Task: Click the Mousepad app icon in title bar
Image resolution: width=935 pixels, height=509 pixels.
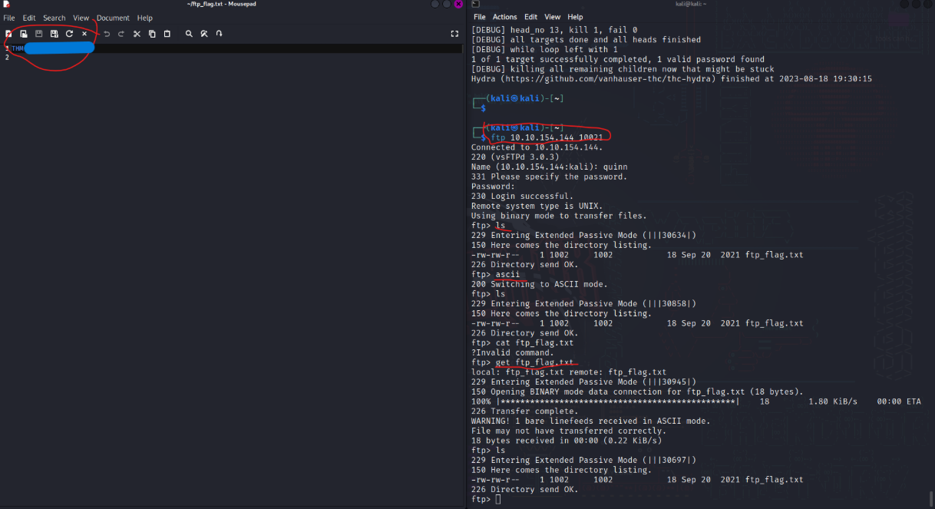Action: (x=6, y=5)
